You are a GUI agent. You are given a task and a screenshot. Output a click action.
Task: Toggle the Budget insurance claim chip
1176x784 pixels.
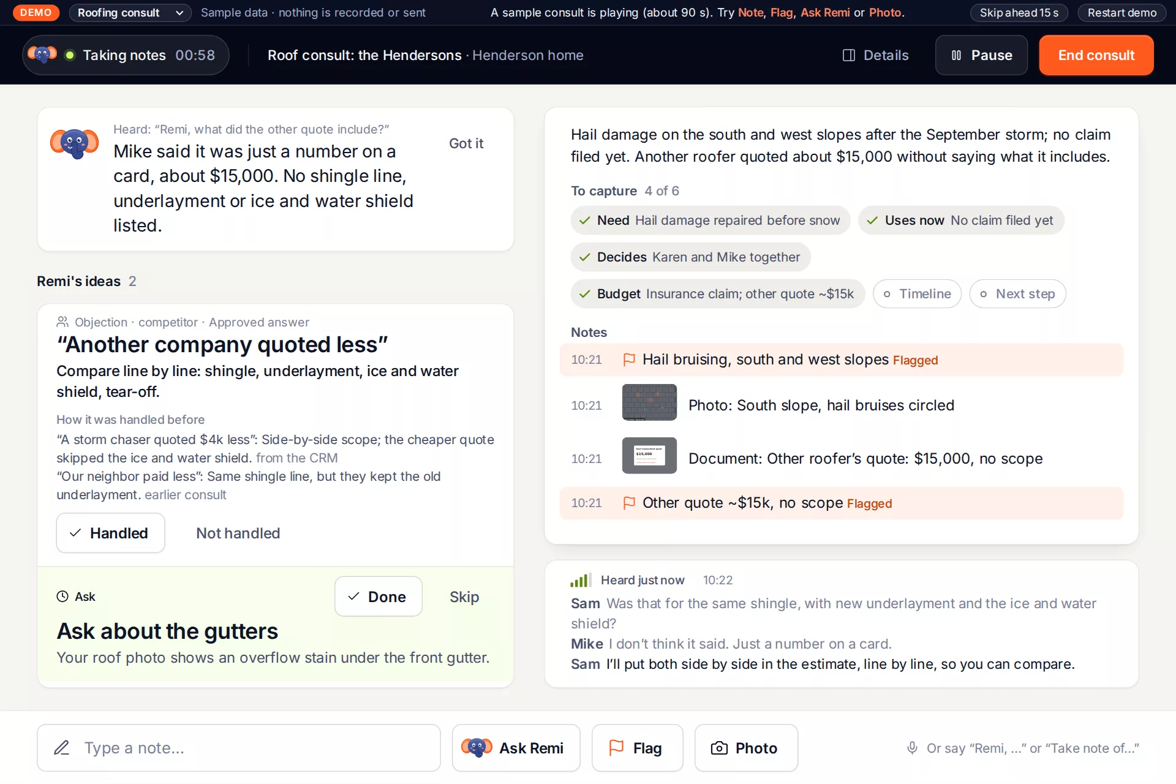[717, 294]
